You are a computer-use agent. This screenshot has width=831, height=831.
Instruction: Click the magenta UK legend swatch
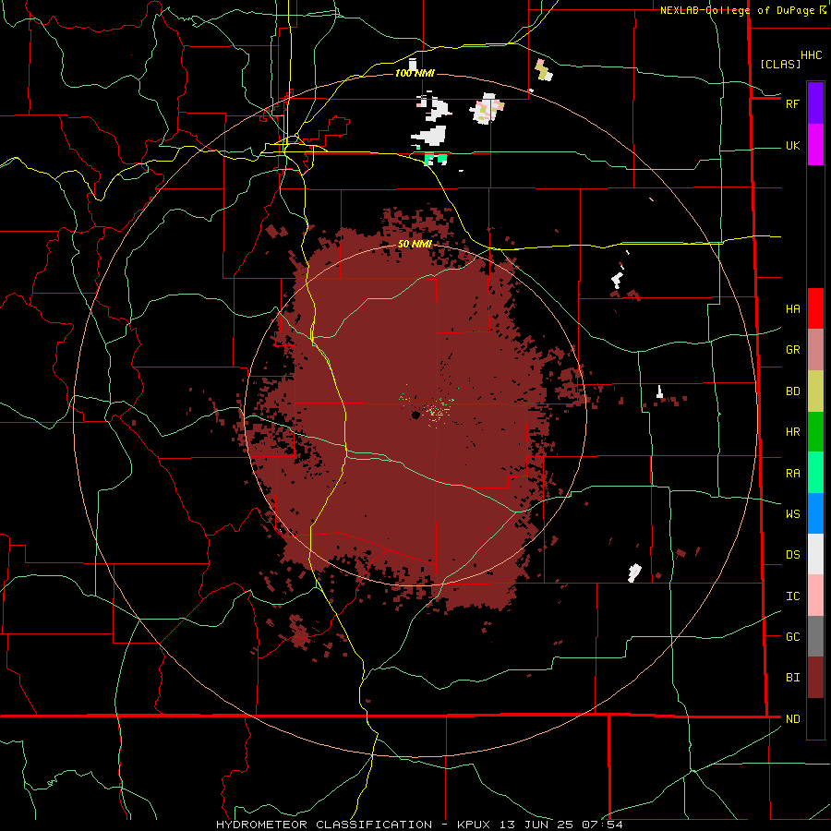(815, 145)
